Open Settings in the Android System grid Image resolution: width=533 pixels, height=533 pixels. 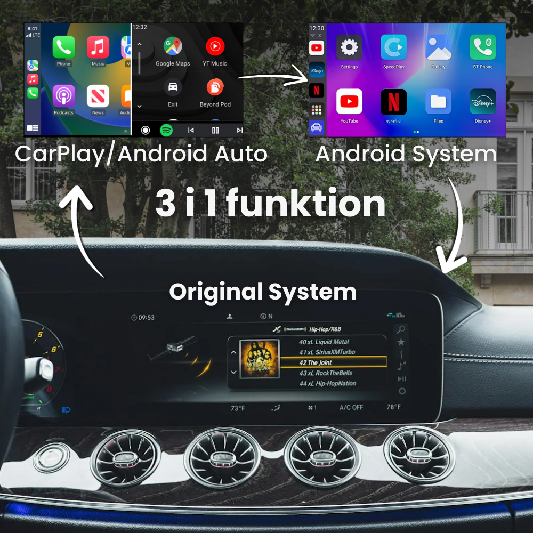click(x=349, y=47)
